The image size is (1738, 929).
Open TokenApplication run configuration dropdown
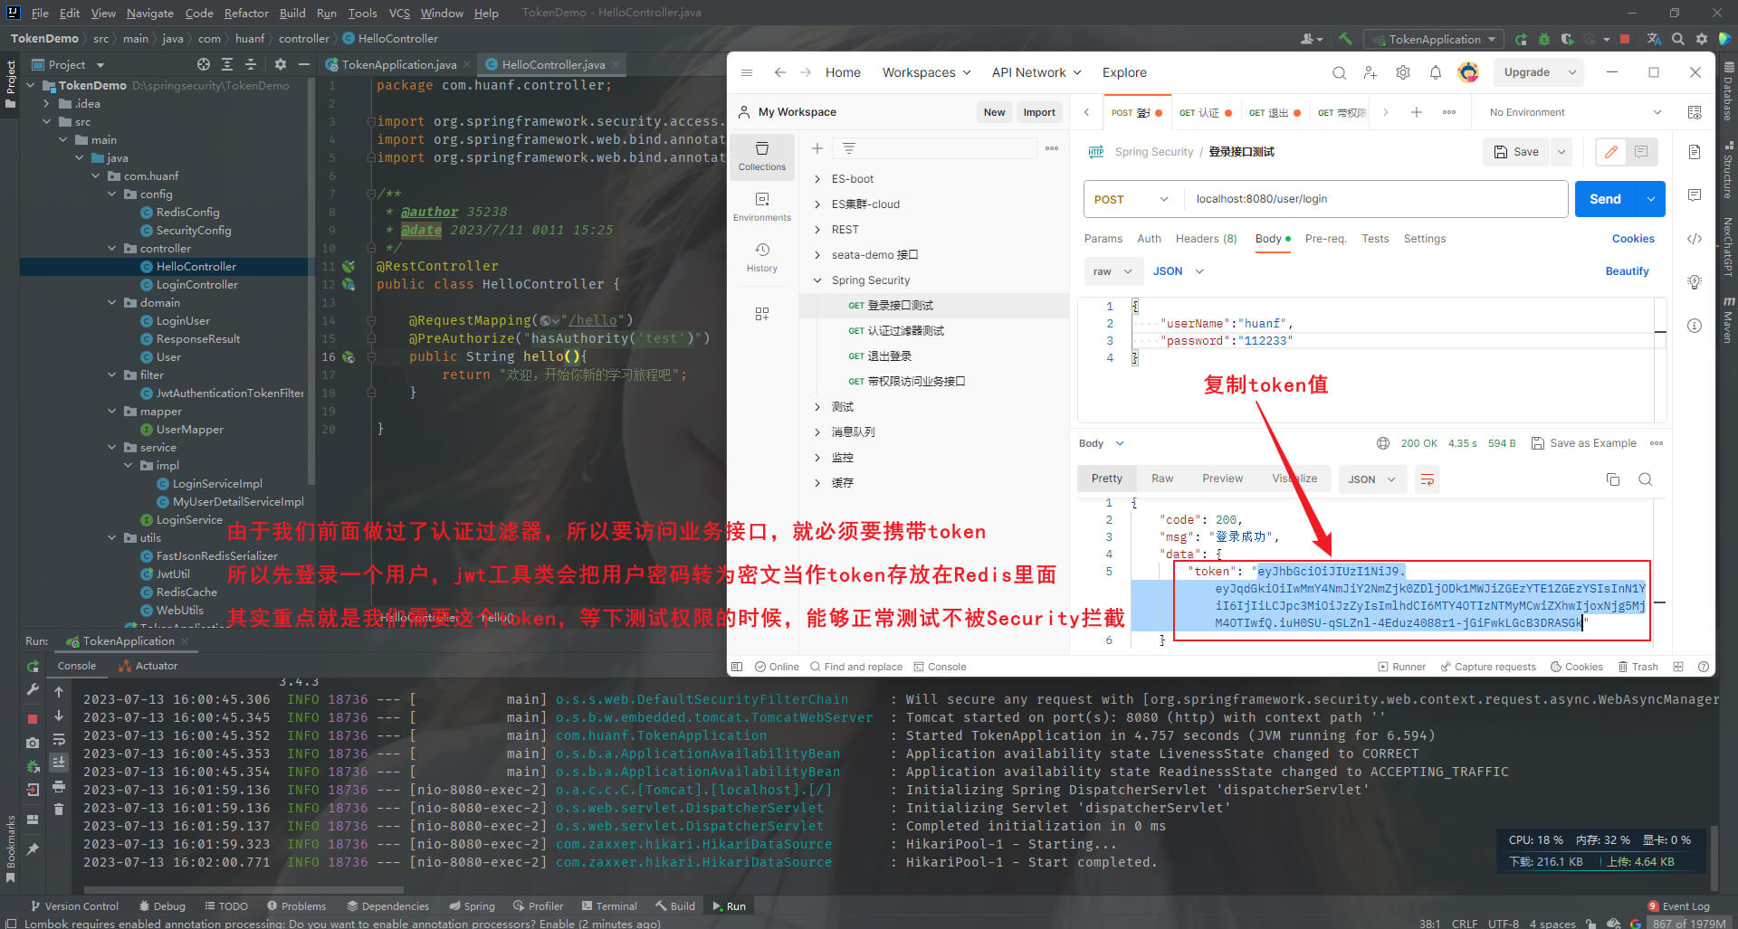[x=1435, y=39]
